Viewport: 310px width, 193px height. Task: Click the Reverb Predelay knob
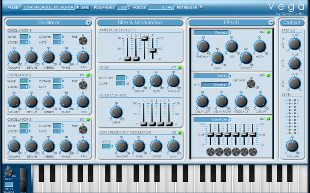pyautogui.click(x=203, y=46)
